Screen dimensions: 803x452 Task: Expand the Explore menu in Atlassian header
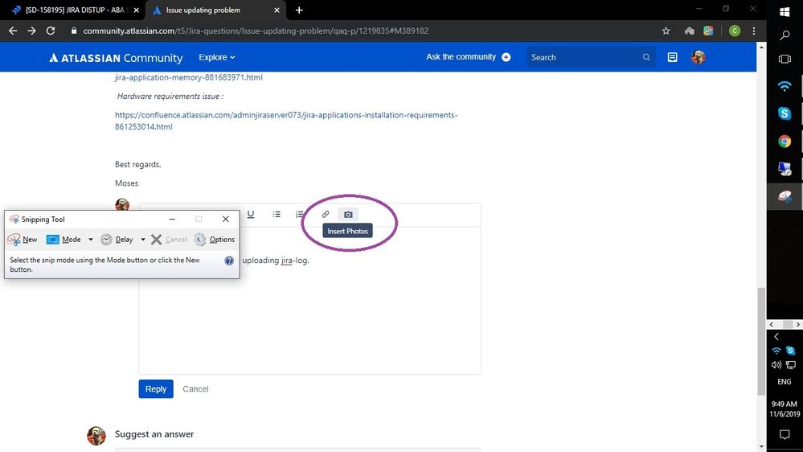point(217,57)
